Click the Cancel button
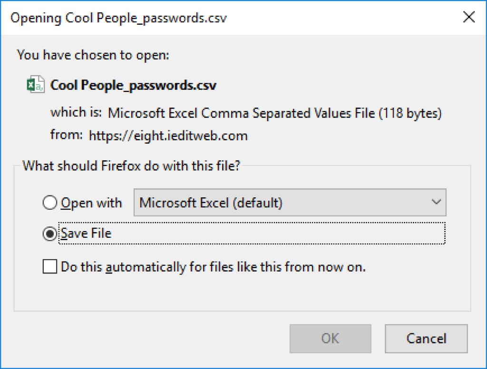Image resolution: width=487 pixels, height=369 pixels. click(x=426, y=339)
